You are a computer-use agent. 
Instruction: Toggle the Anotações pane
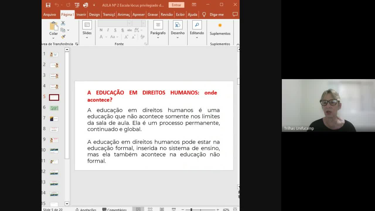pos(86,209)
